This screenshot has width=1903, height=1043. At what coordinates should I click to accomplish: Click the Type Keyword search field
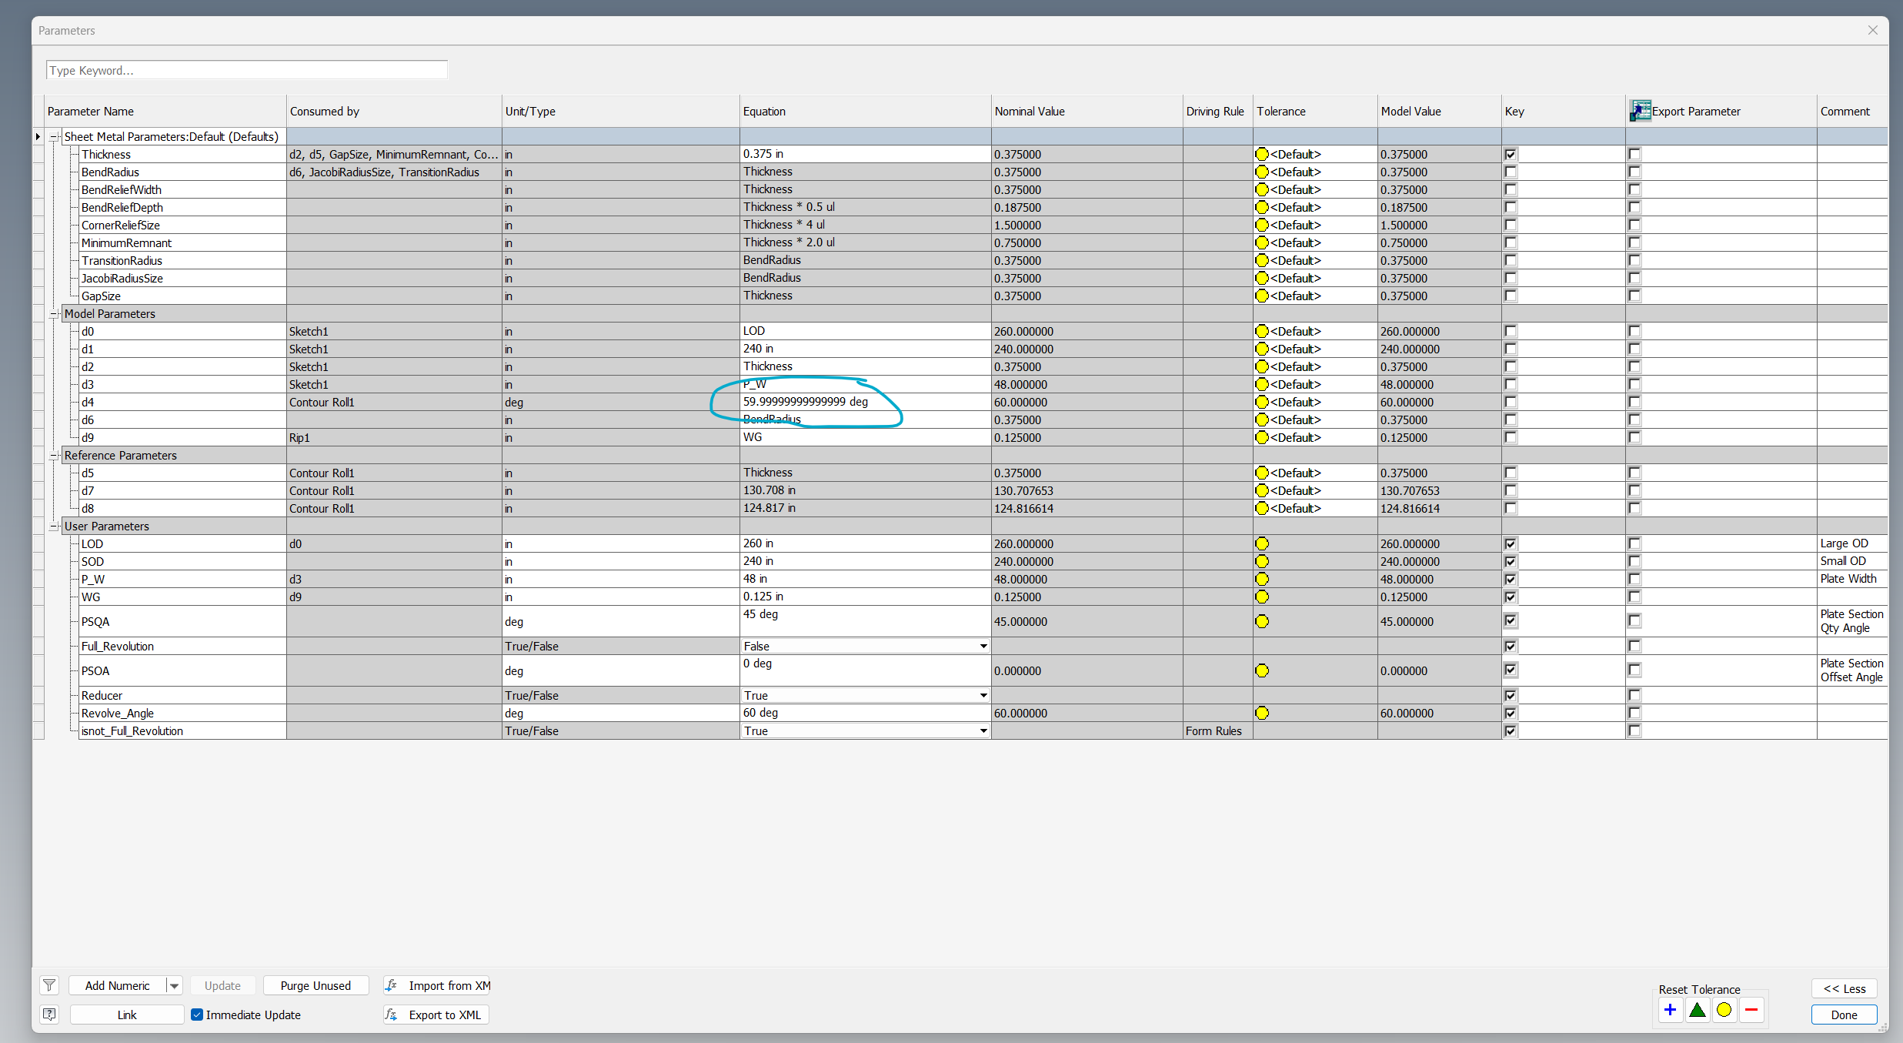[x=246, y=70]
